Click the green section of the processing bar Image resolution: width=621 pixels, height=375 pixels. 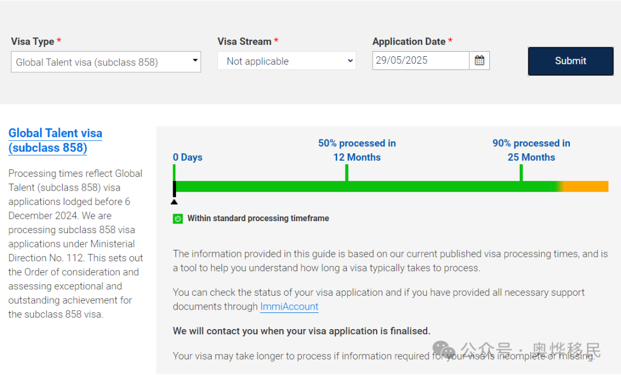[368, 187]
